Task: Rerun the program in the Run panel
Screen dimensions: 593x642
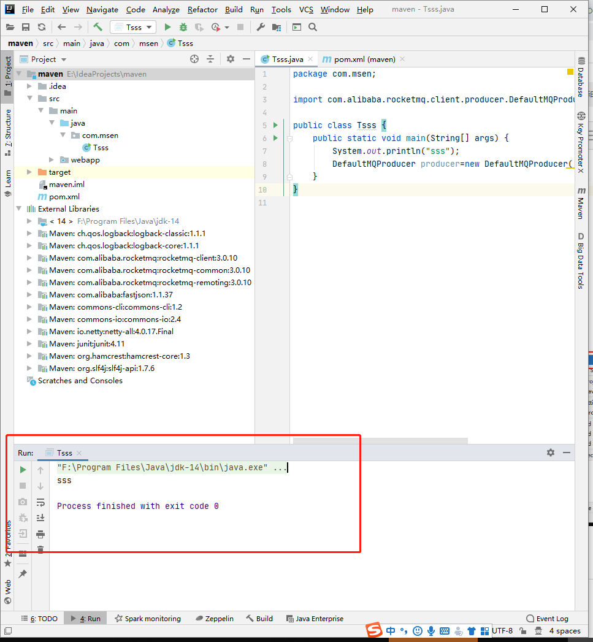Action: pyautogui.click(x=23, y=469)
